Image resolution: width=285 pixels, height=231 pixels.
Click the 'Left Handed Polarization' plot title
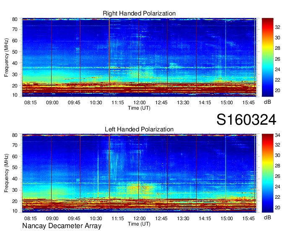click(139, 129)
